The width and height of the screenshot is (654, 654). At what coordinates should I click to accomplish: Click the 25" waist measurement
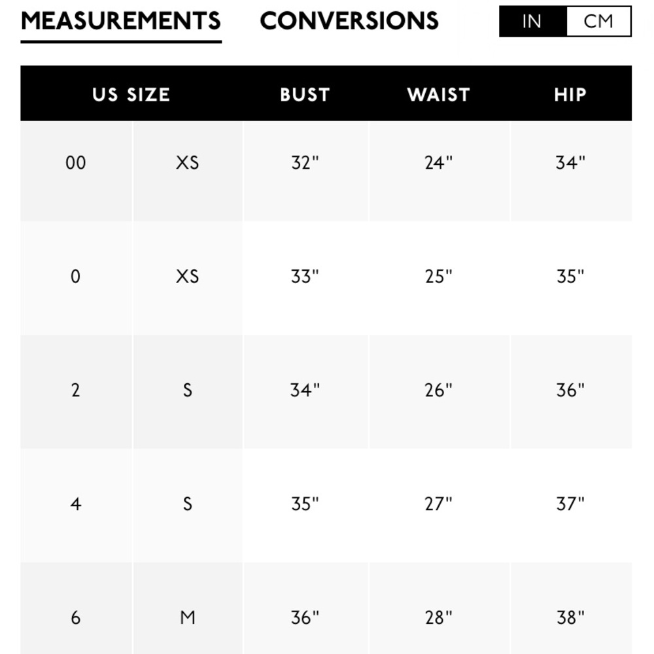439,277
